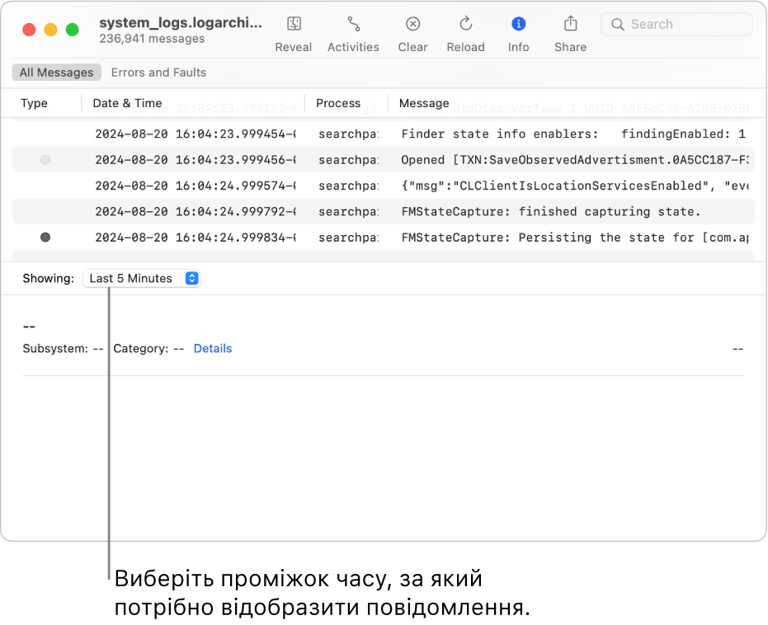768x625 pixels.
Task: Zoom window with the green button
Action: coord(72,30)
